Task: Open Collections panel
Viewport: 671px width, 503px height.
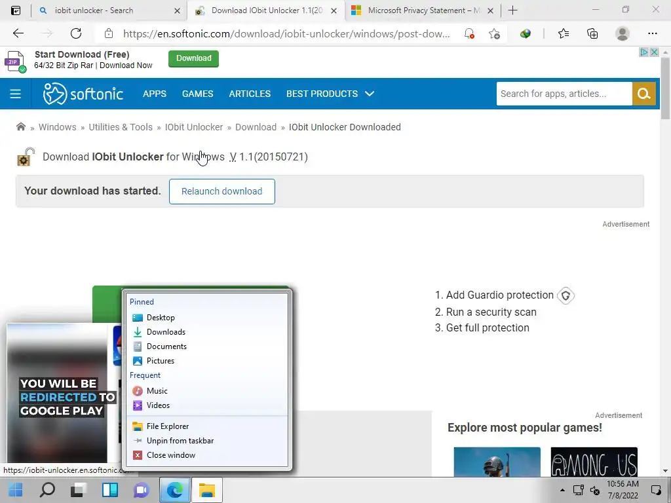Action: pyautogui.click(x=592, y=33)
